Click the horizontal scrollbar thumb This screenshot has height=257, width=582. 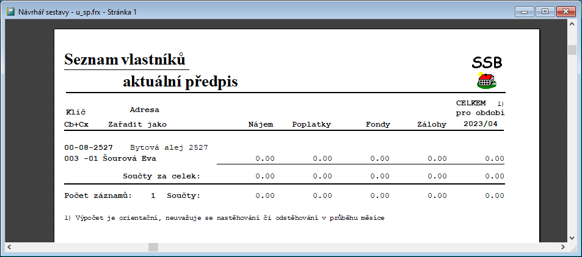pyautogui.click(x=153, y=247)
